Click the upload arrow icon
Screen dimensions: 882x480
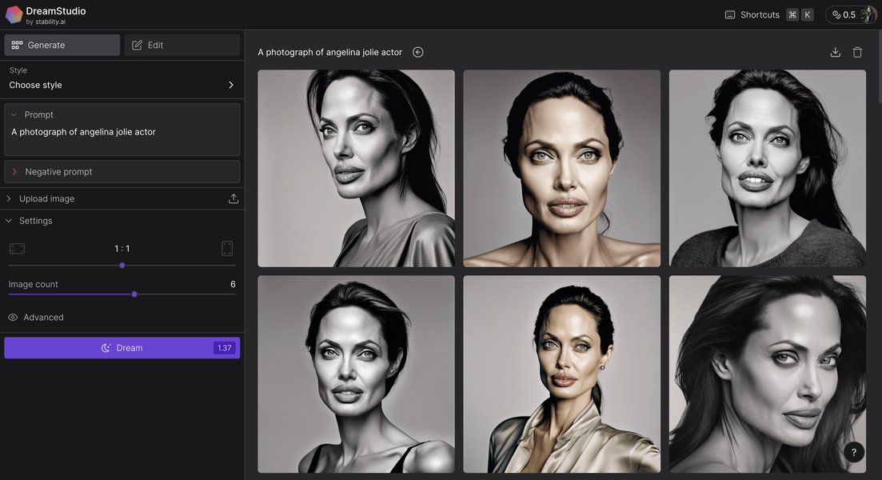233,198
